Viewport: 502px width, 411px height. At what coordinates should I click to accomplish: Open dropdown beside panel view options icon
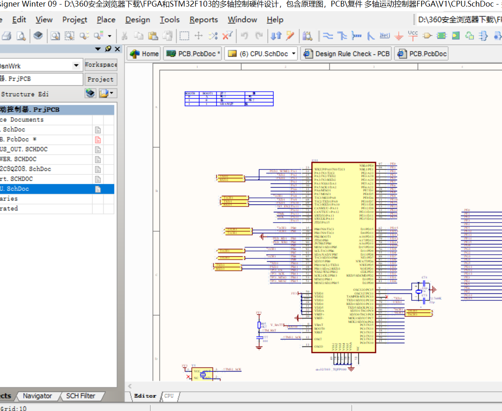(x=112, y=94)
